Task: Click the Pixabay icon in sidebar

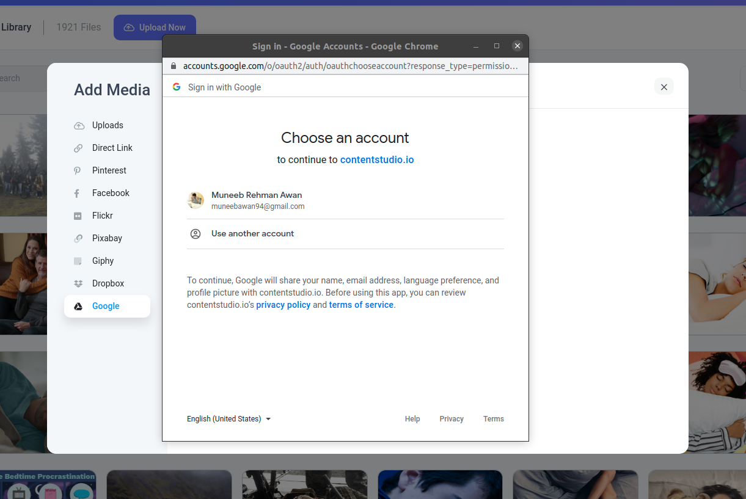Action: point(78,238)
